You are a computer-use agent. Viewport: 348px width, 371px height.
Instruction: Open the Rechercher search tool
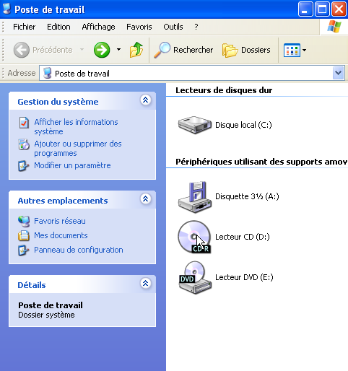click(183, 50)
